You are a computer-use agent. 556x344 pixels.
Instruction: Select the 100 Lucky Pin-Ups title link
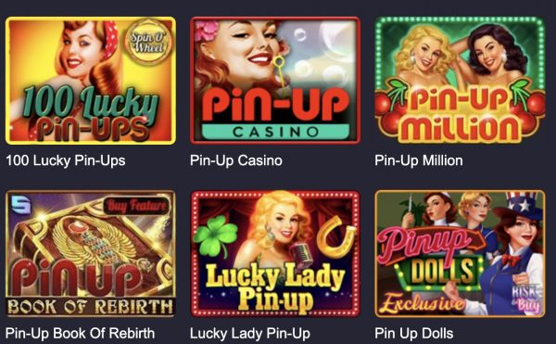point(66,160)
